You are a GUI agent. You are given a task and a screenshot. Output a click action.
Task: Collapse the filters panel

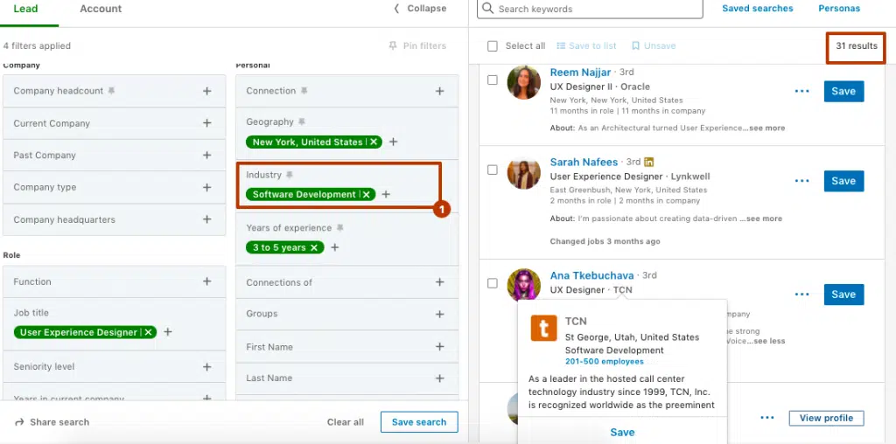click(420, 9)
